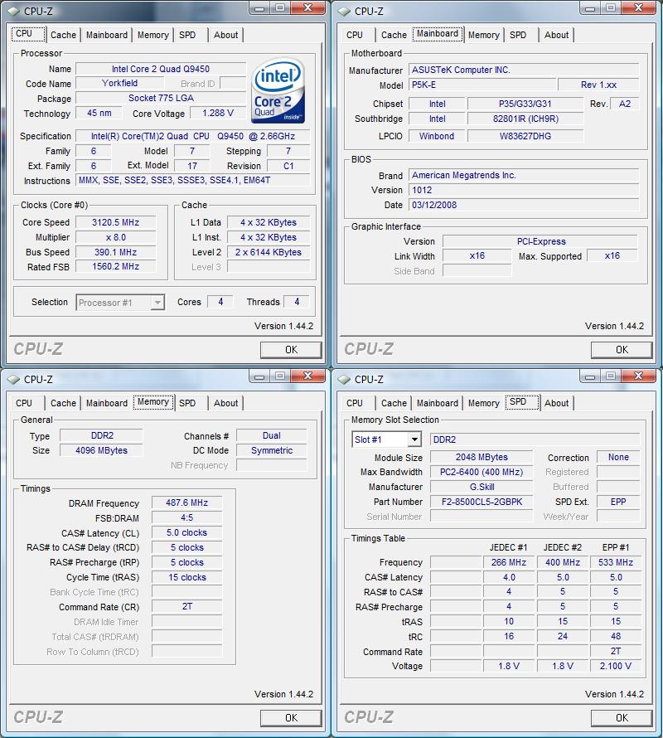Click CPU-Z title icon in Memory tab window
The image size is (663, 738).
[13, 379]
